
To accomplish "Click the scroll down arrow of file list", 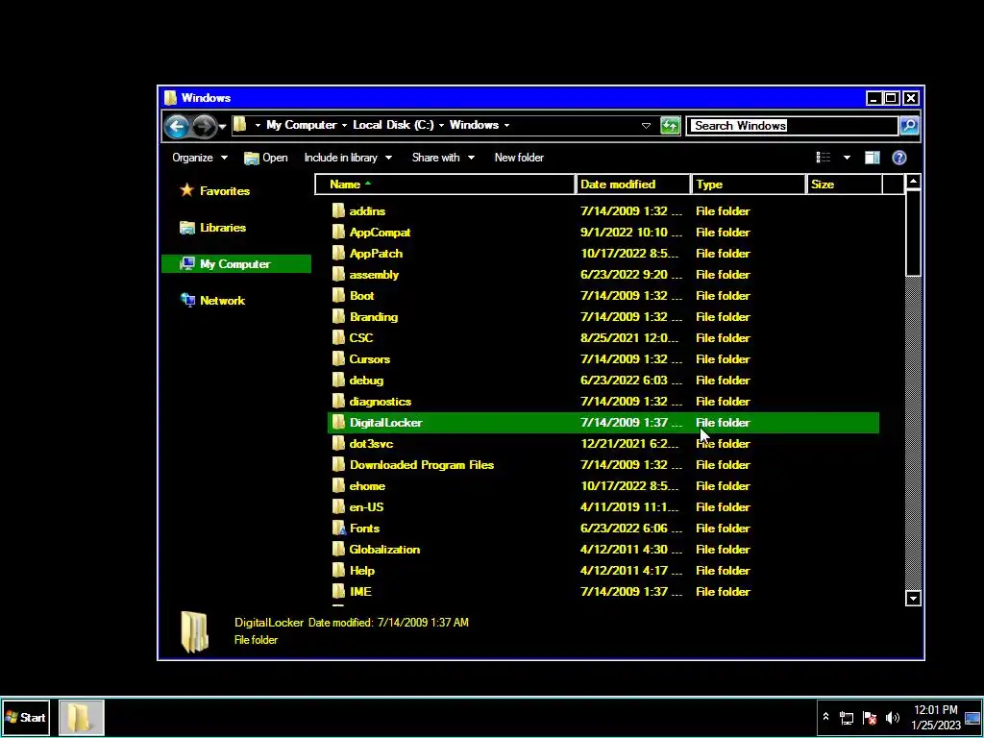I will (x=913, y=599).
